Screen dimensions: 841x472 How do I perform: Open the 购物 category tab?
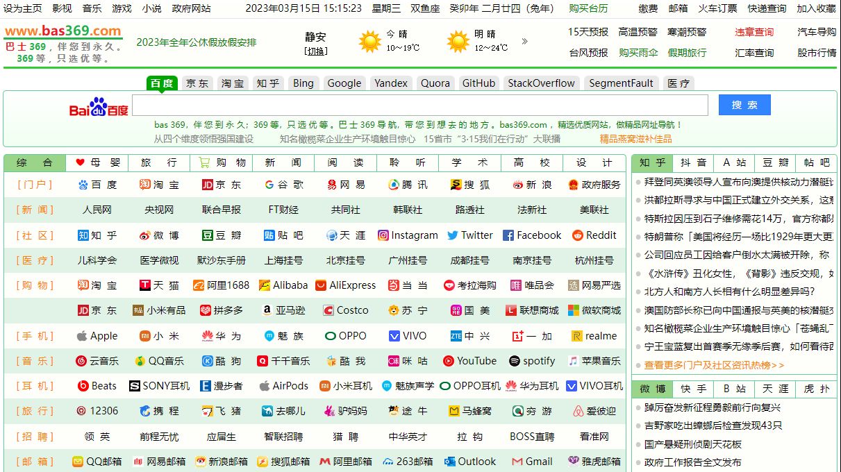pos(222,162)
